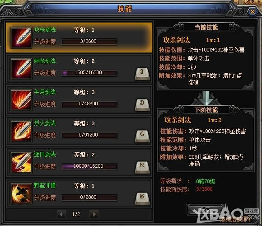This screenshot has height=226, width=262.
Task: Click the 野蛮冲撞 charge skill icon
Action: click(21, 193)
